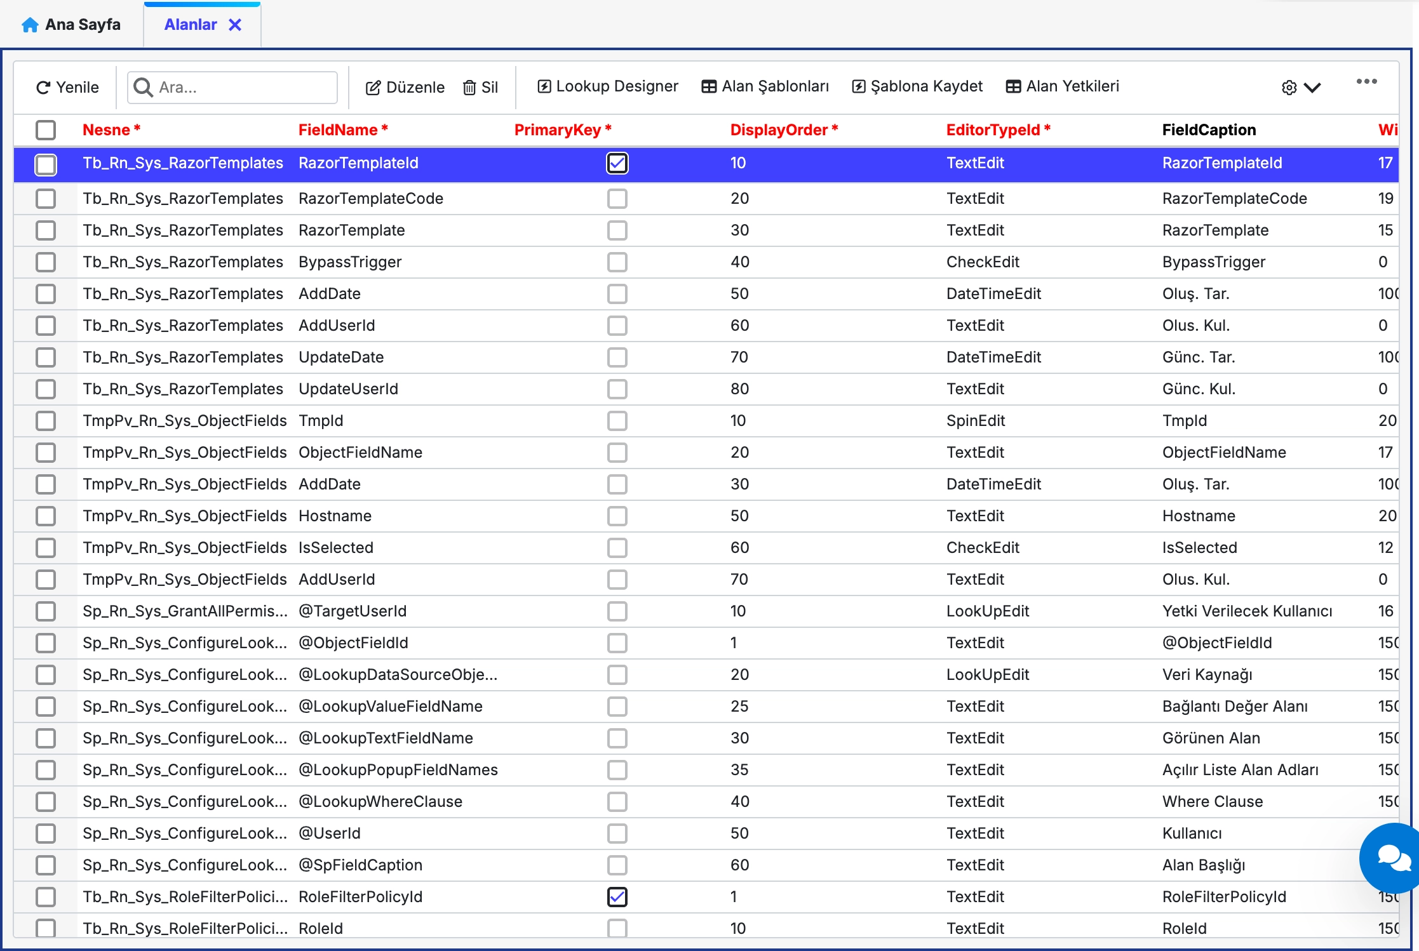Click the Sil trash icon

(469, 88)
